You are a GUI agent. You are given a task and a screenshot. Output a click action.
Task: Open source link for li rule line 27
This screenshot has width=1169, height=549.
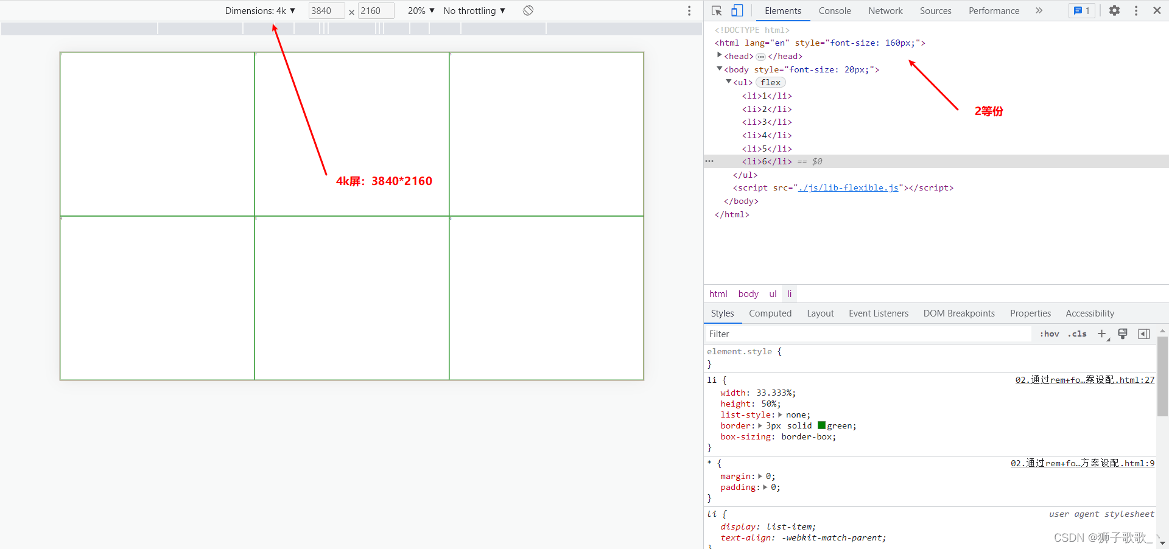(1085, 380)
